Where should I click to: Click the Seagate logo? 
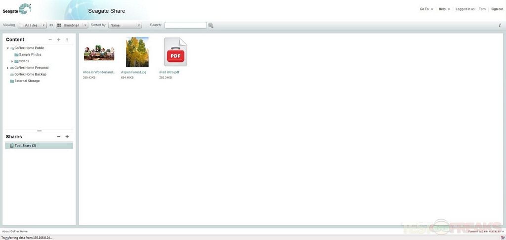17,9
